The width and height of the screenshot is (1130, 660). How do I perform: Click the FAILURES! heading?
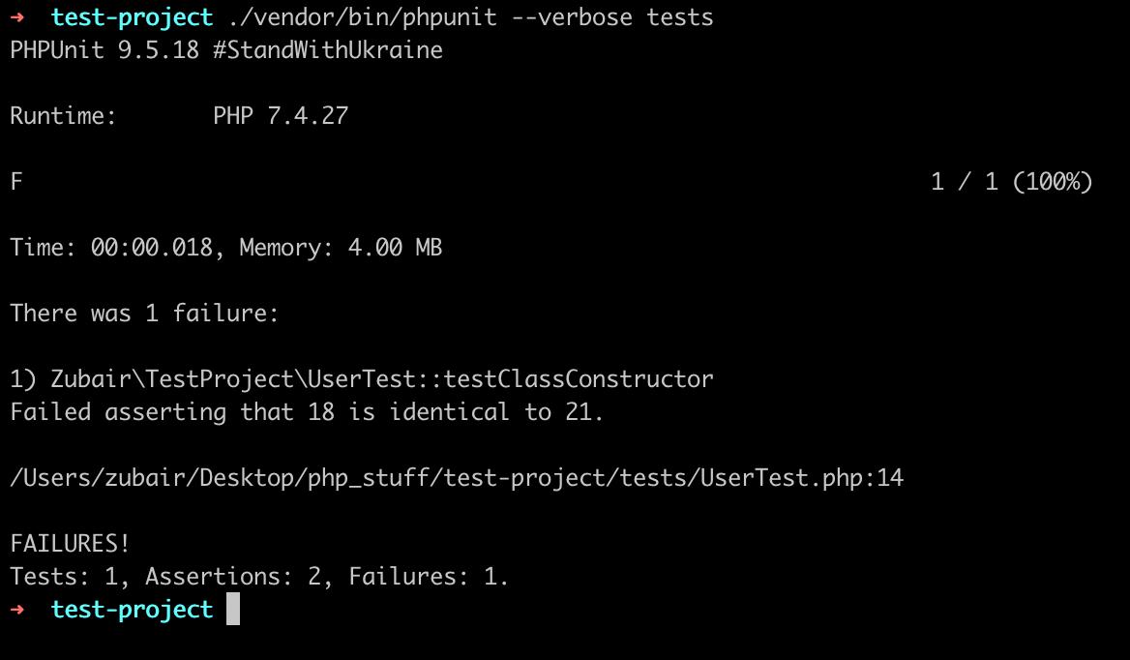click(70, 544)
